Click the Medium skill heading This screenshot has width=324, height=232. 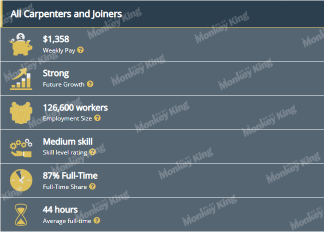[x=68, y=141]
